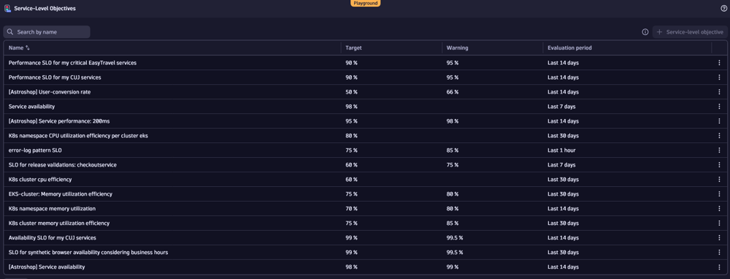Open the help question mark icon
The height and width of the screenshot is (279, 730).
723,8
